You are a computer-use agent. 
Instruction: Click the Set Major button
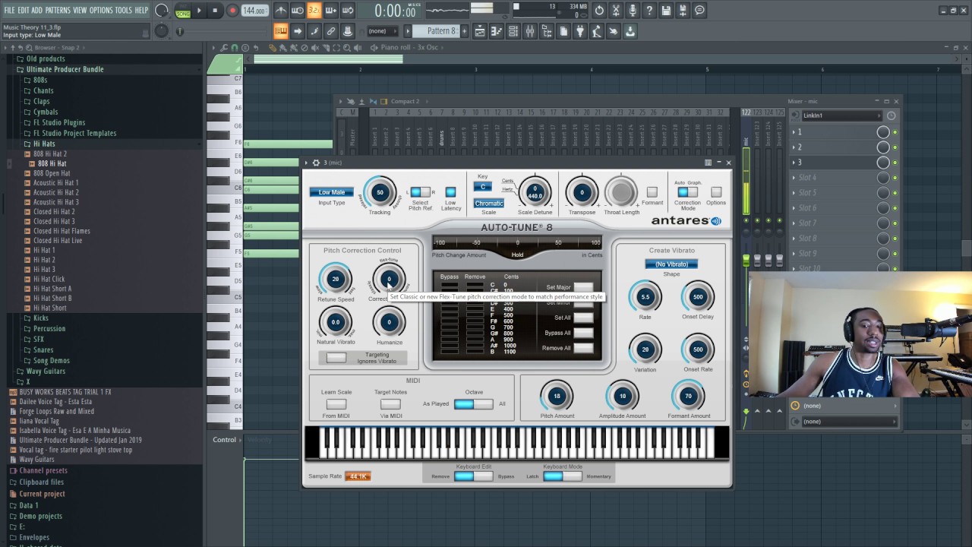tap(583, 287)
